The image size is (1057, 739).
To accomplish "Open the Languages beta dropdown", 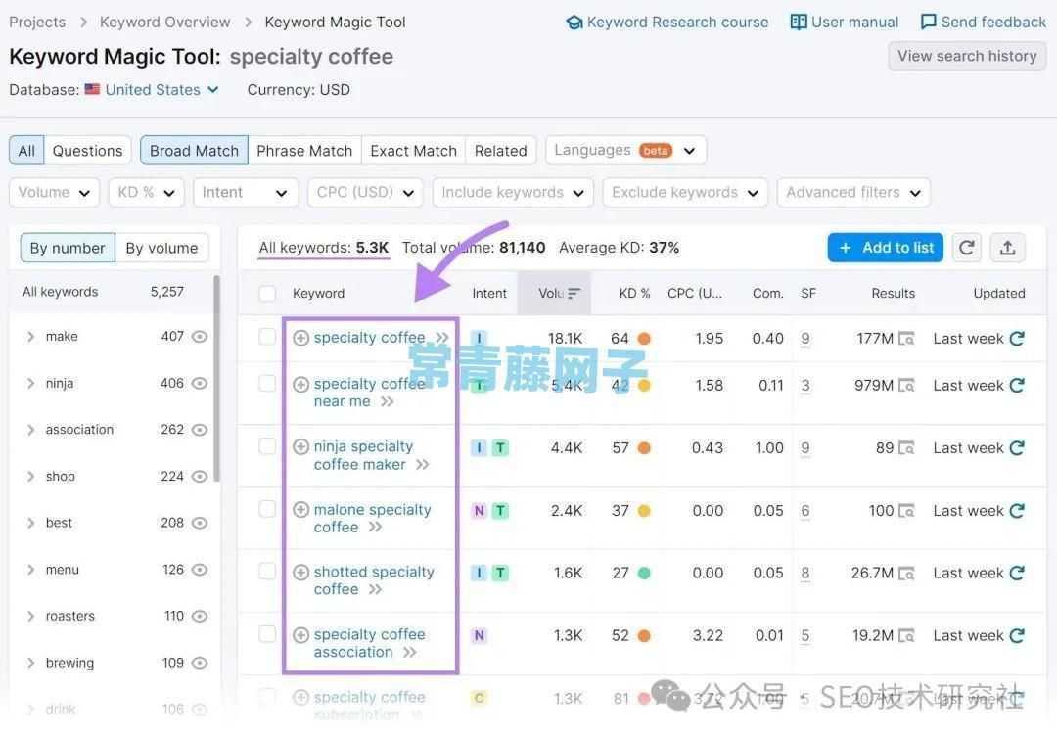I will (625, 151).
